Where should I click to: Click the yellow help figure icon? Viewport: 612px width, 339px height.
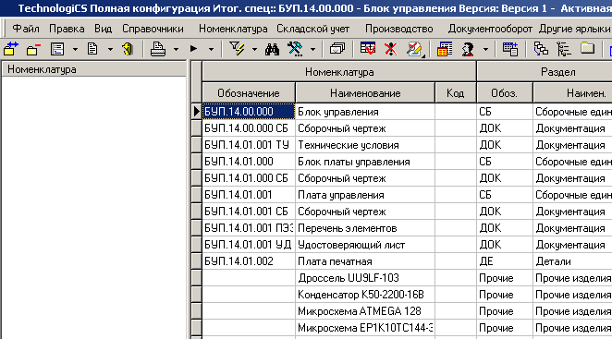[128, 49]
